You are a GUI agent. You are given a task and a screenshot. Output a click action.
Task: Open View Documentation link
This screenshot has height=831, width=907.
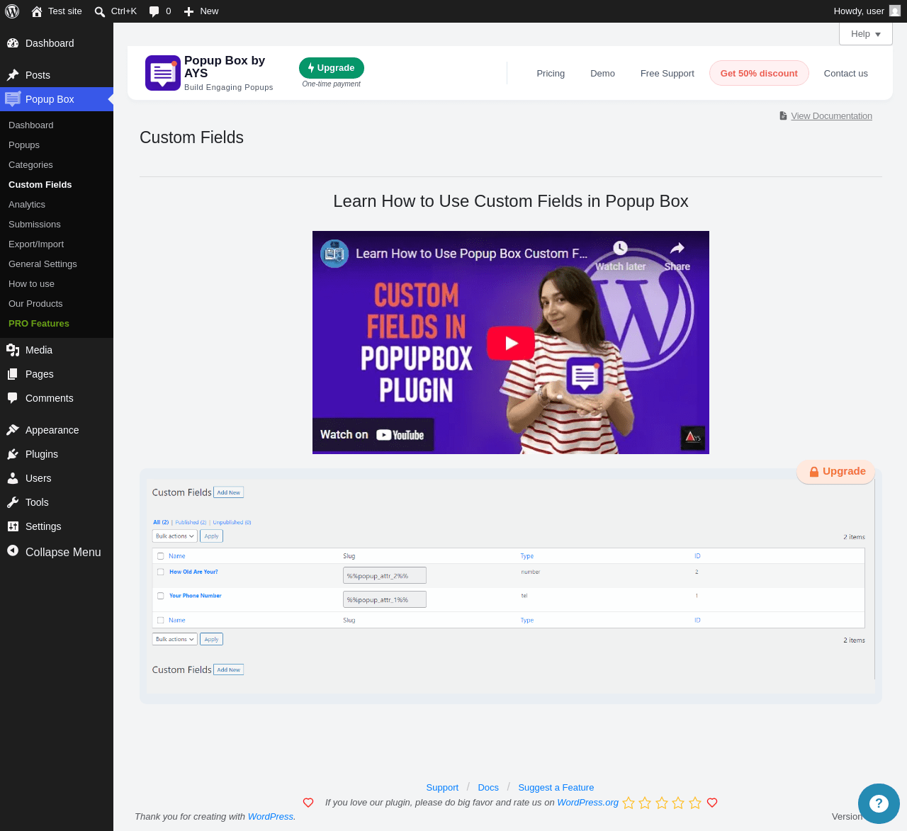(x=831, y=116)
